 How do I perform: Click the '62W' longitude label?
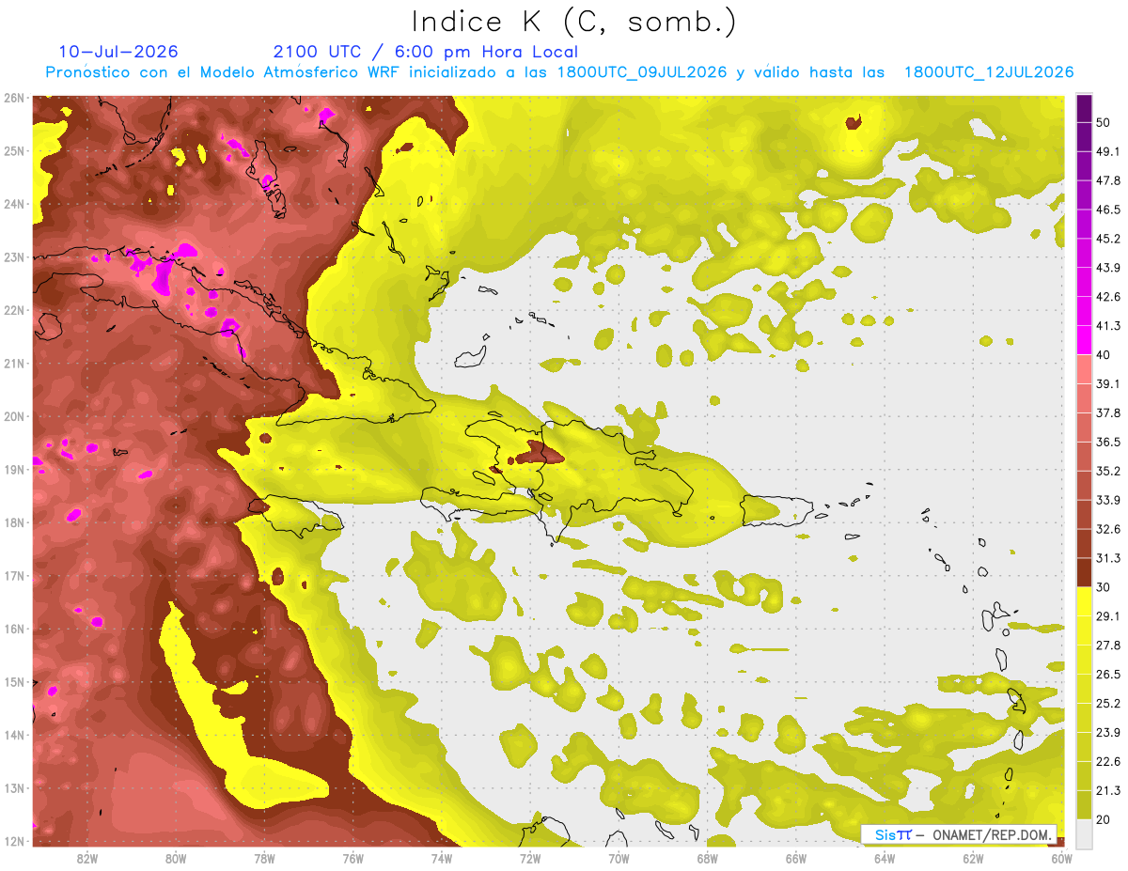[972, 858]
